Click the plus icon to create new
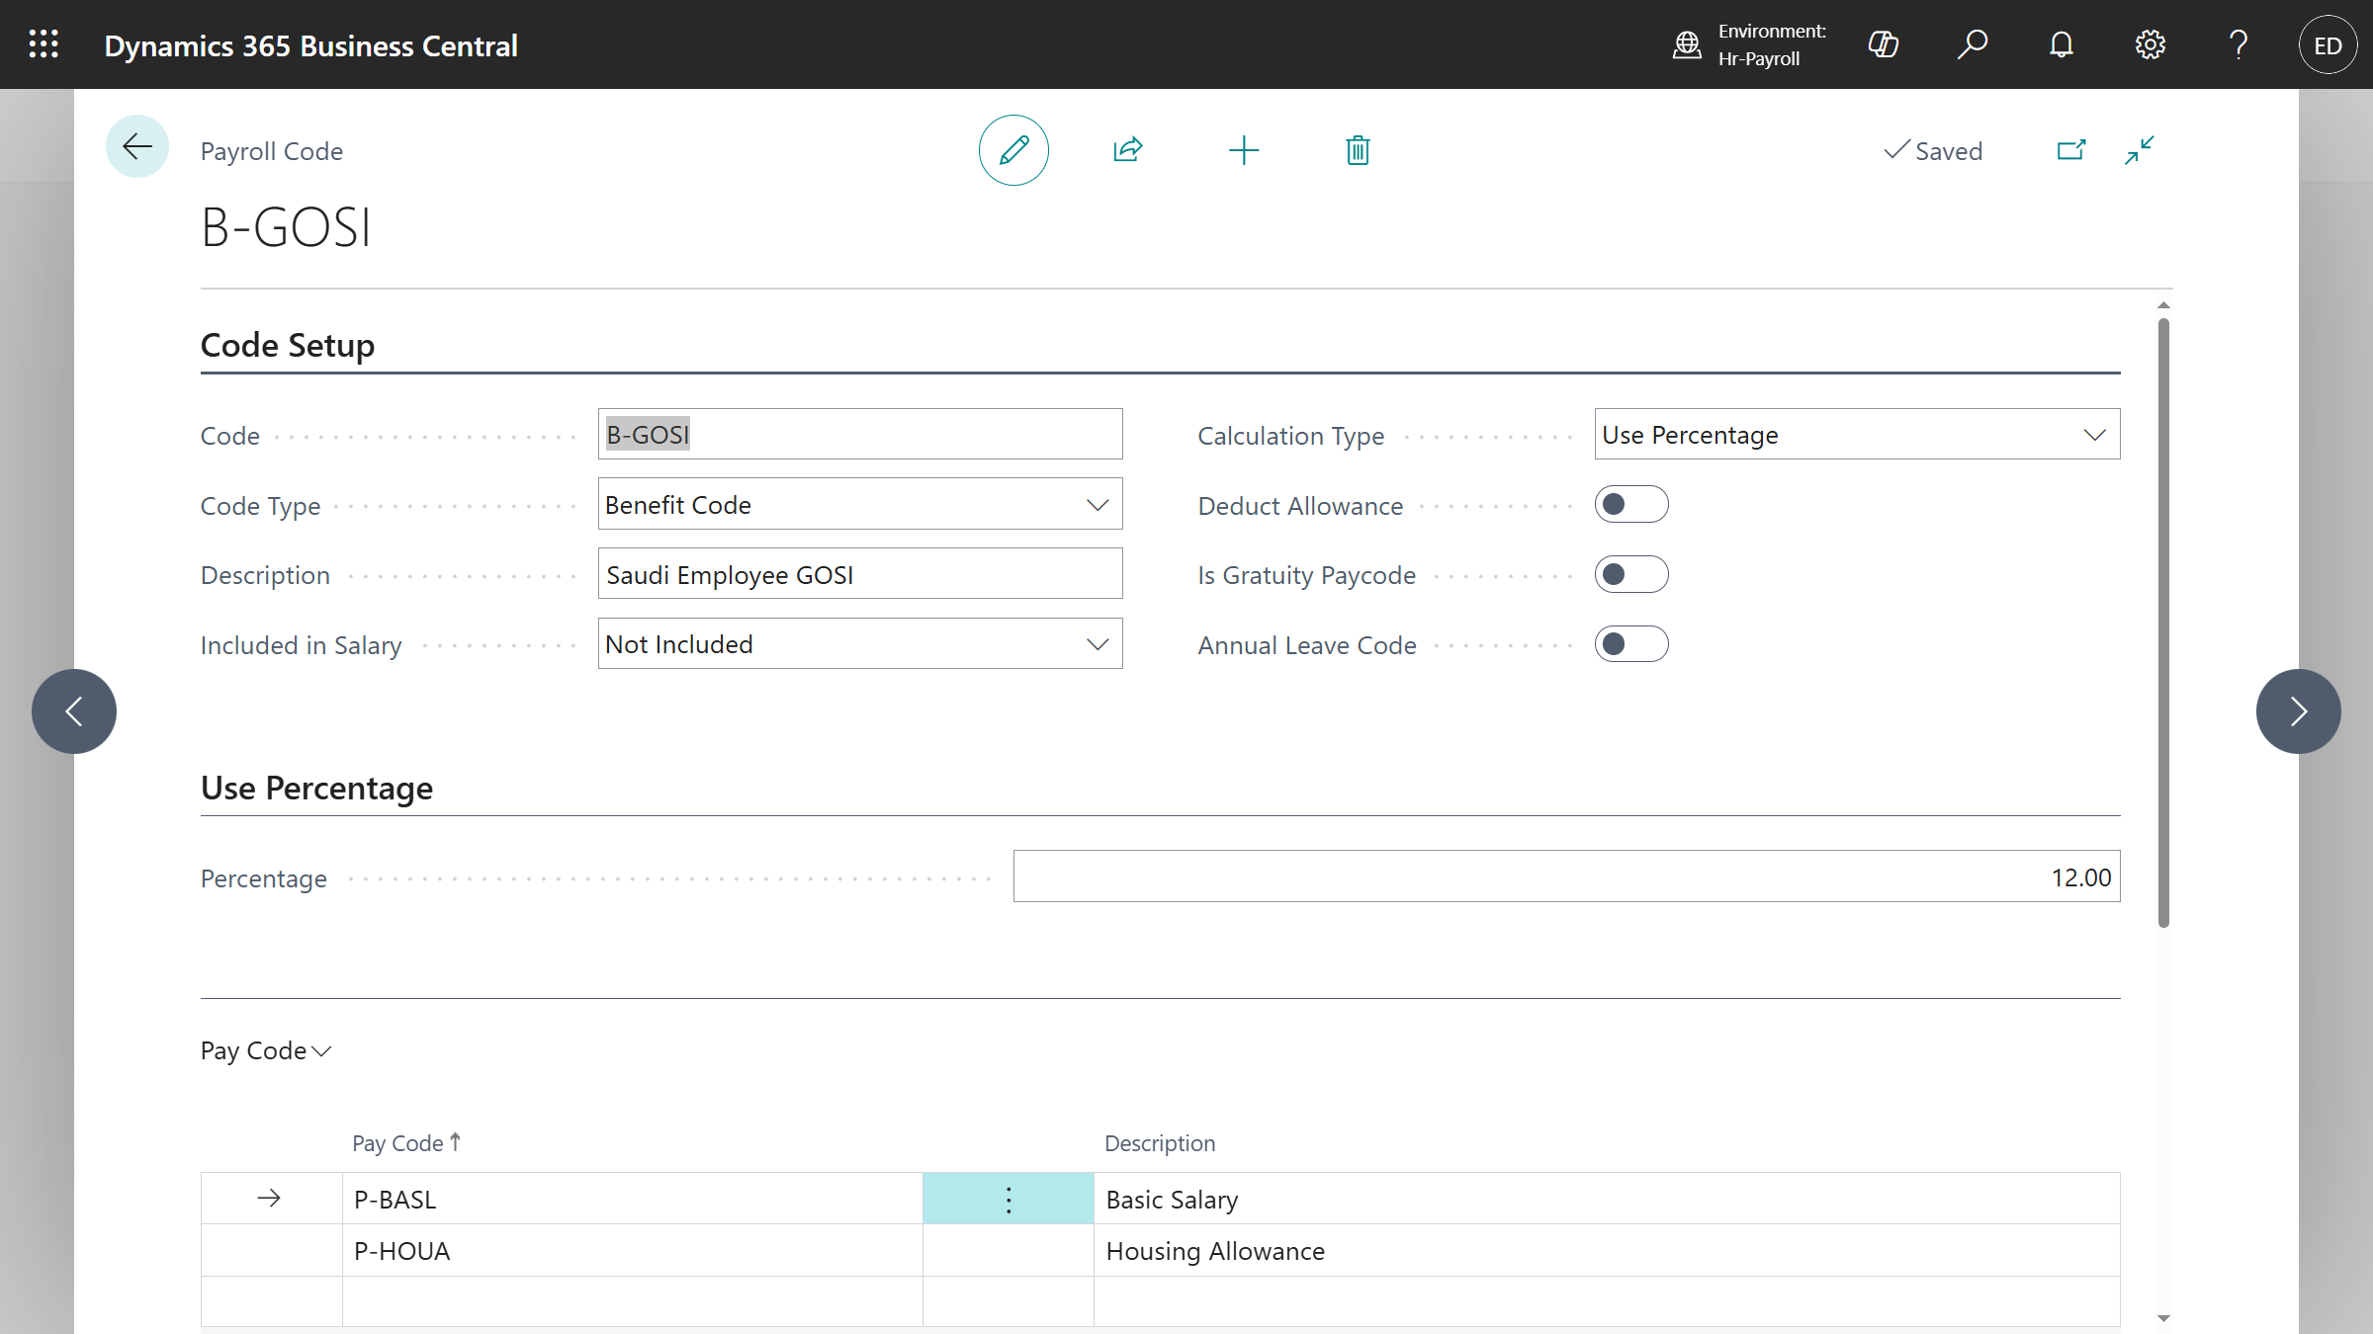The height and width of the screenshot is (1334, 2373). (1244, 150)
